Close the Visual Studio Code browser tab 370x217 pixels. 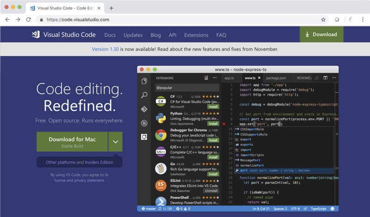[x=99, y=8]
